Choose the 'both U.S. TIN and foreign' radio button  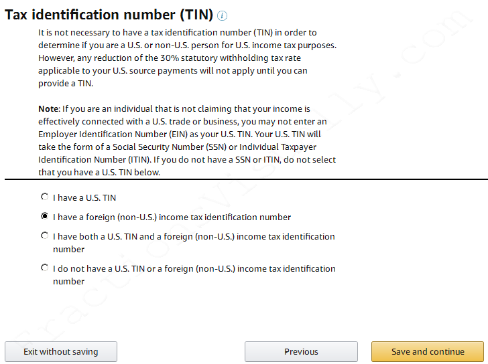pos(45,236)
